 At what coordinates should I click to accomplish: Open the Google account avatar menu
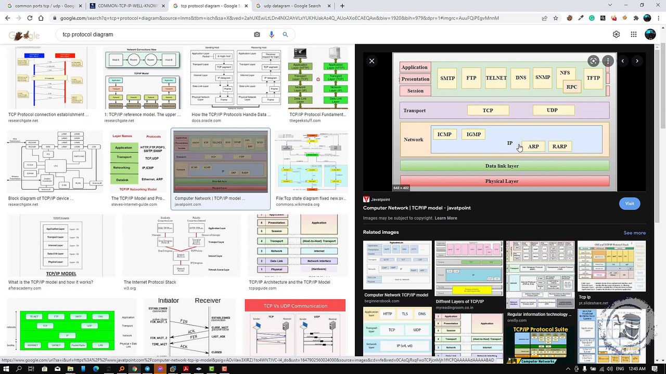(x=650, y=34)
